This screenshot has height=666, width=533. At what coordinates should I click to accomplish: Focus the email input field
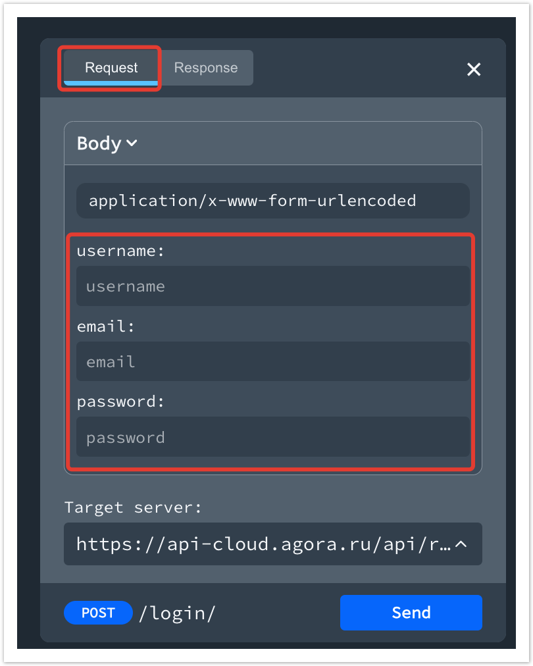point(272,361)
